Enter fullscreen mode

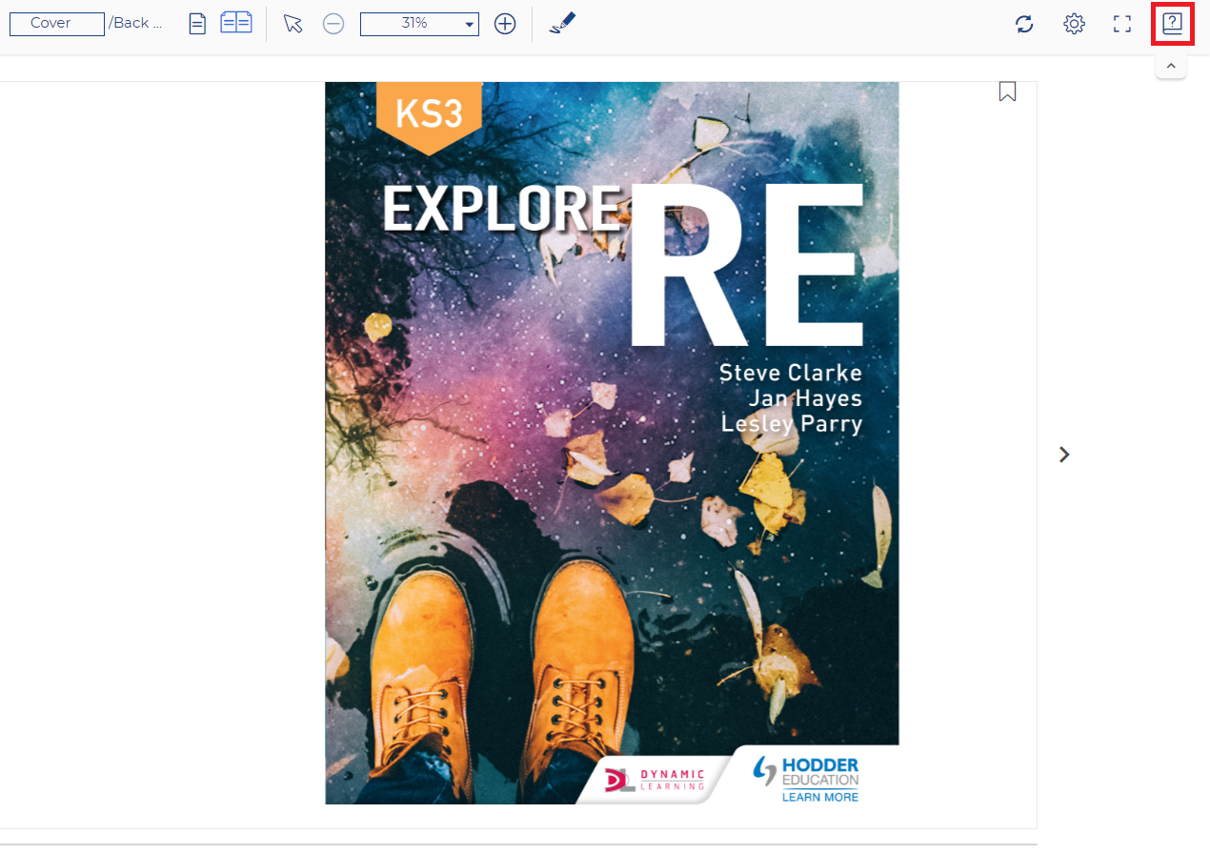point(1121,24)
